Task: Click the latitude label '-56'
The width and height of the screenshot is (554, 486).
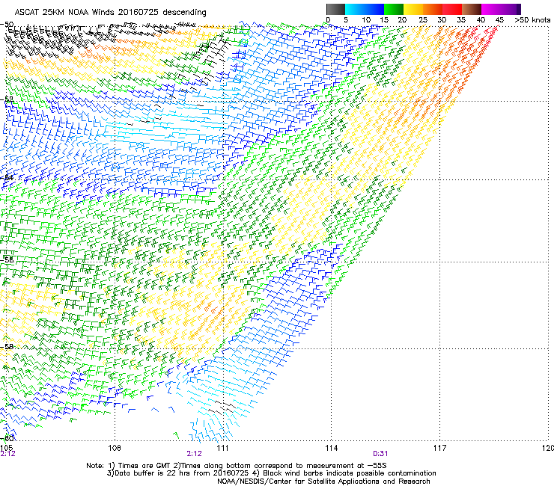Action: (x=7, y=259)
